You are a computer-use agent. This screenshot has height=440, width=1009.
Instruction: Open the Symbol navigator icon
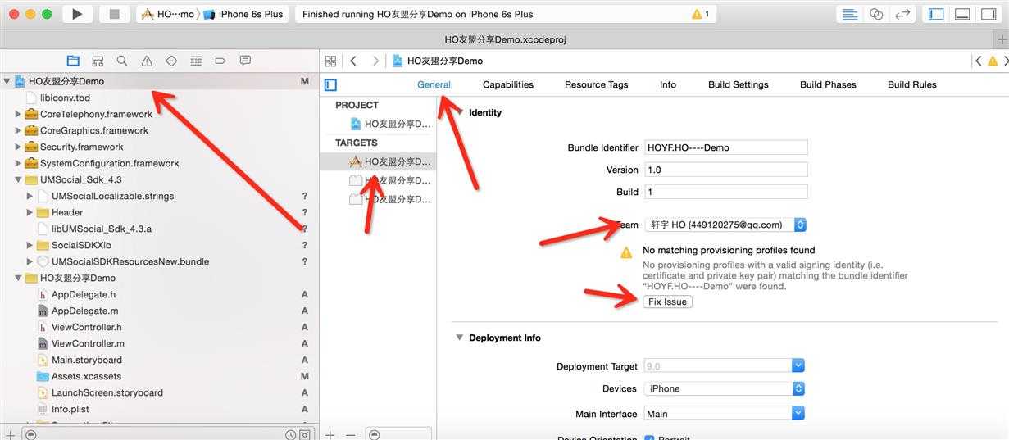pos(98,61)
